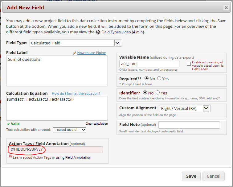Click the Cancel button
This screenshot has height=187, width=233.
click(x=213, y=176)
